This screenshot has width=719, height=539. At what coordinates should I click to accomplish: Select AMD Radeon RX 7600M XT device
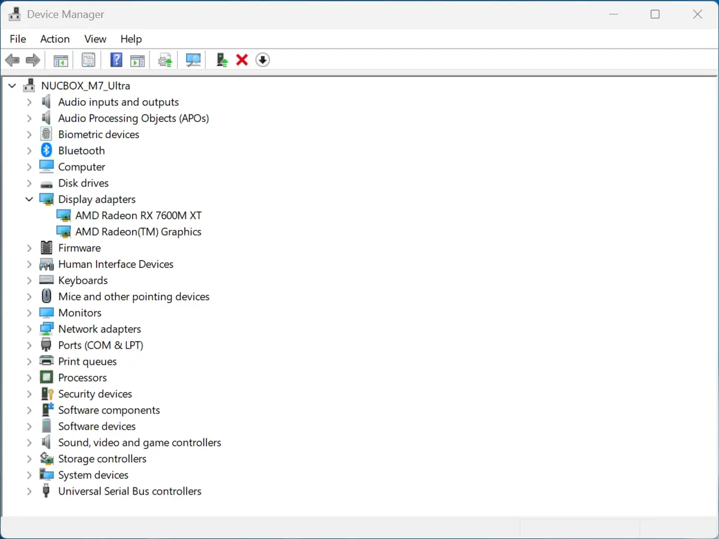click(139, 215)
